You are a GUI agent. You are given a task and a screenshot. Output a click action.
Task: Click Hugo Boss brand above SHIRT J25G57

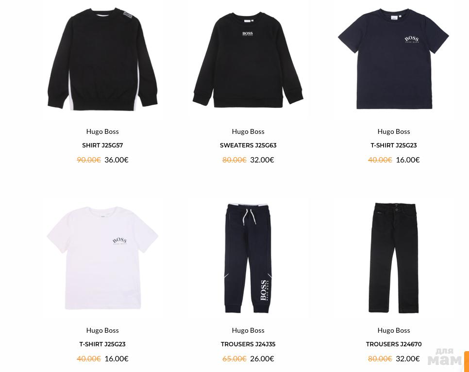tap(102, 131)
